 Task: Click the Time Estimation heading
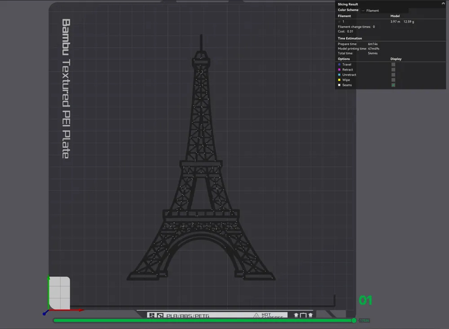[350, 38]
